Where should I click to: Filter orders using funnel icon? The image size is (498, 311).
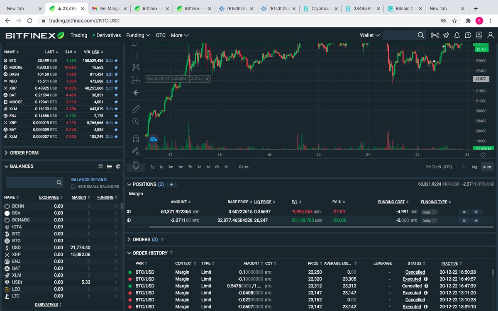coord(162,240)
